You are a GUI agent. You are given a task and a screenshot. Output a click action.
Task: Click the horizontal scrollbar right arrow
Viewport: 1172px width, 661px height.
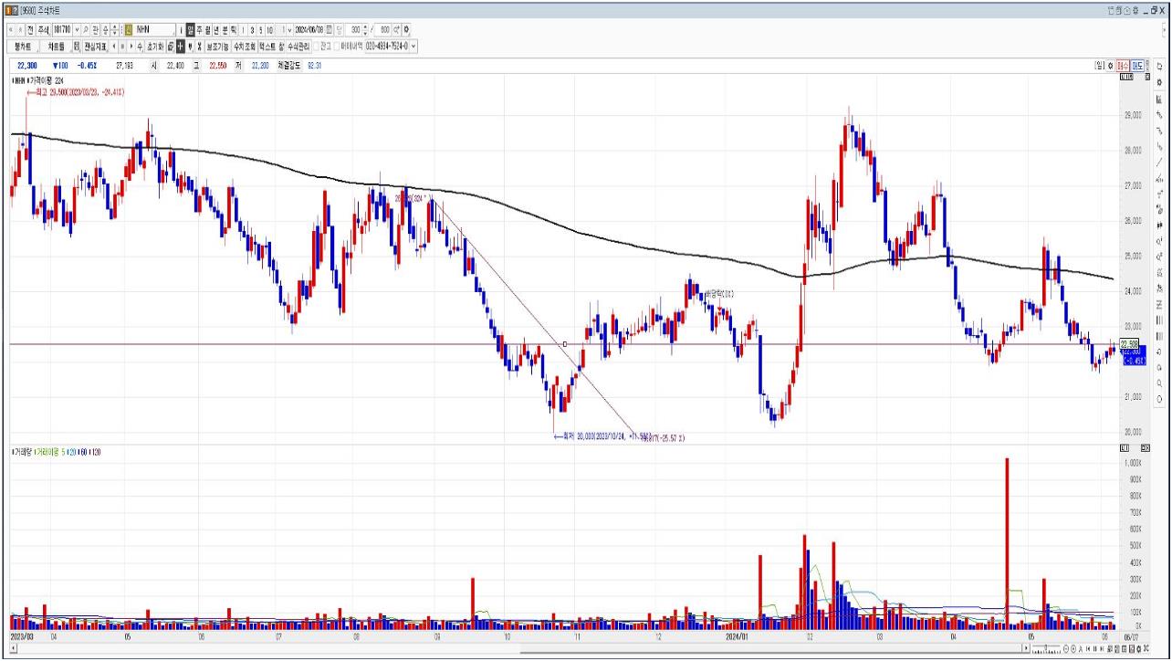1026,648
